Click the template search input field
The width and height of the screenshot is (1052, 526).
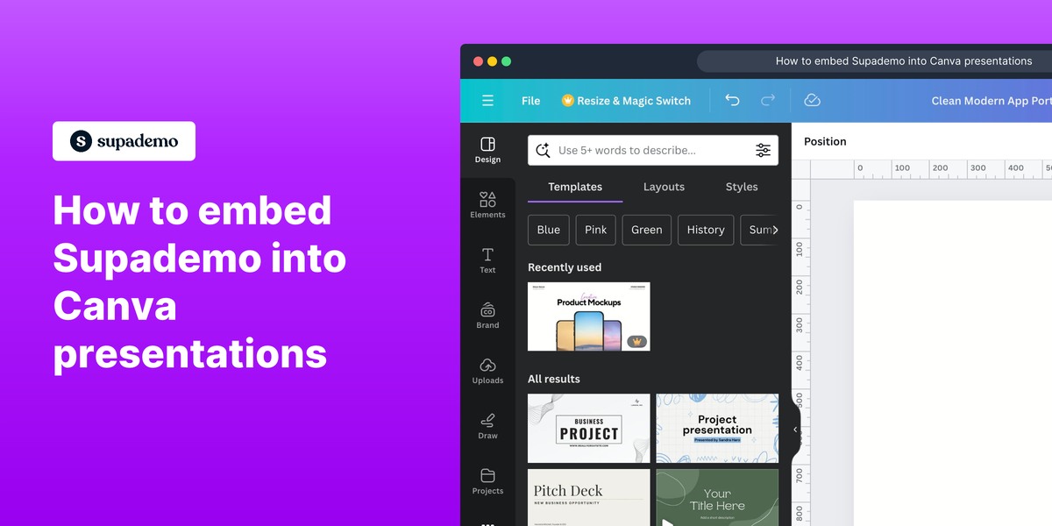(653, 150)
